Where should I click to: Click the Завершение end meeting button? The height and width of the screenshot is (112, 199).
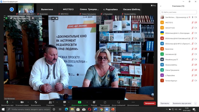tap(150, 103)
